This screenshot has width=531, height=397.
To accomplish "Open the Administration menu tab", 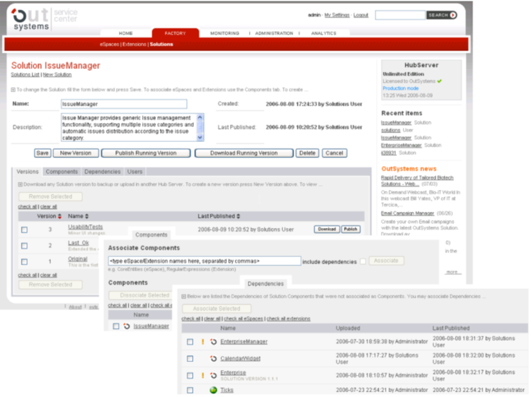I will [x=274, y=33].
